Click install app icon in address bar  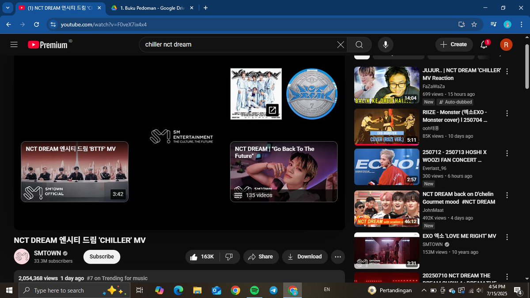pyautogui.click(x=462, y=24)
